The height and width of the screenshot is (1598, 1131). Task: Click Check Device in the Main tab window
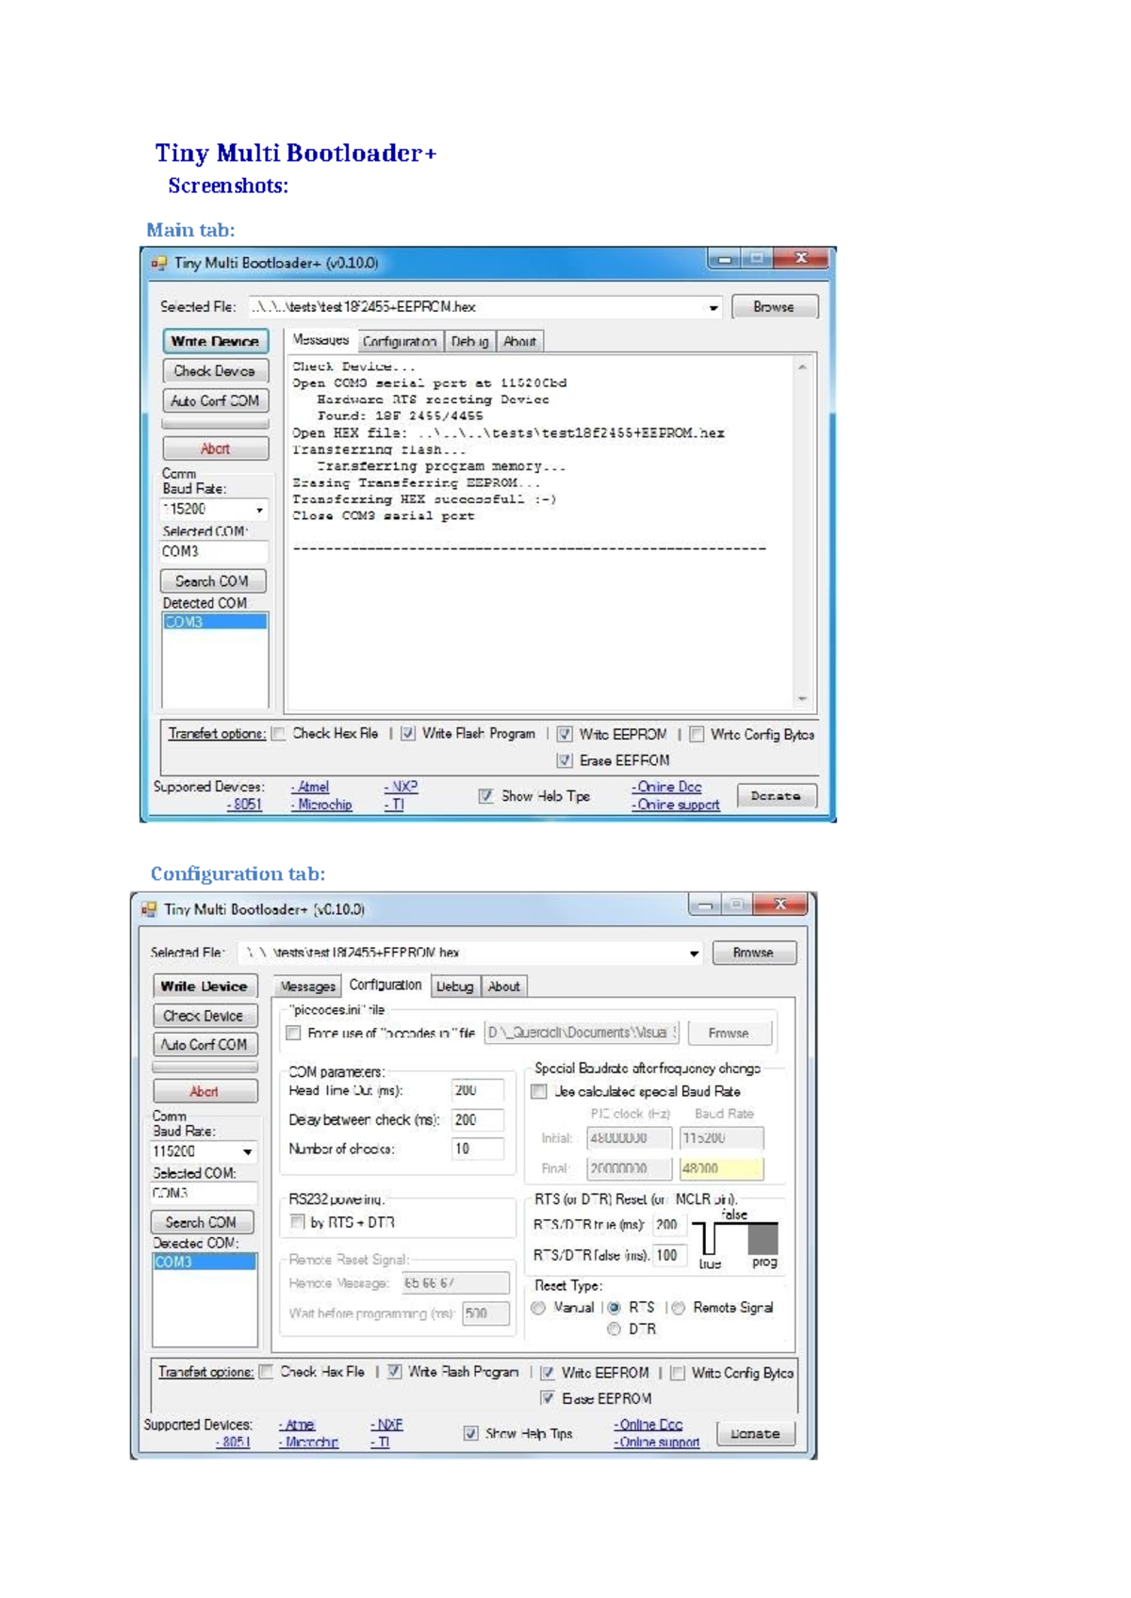(x=215, y=371)
